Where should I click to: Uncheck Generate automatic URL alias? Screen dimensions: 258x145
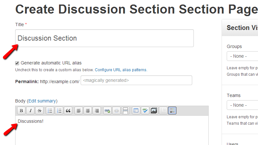(x=17, y=63)
